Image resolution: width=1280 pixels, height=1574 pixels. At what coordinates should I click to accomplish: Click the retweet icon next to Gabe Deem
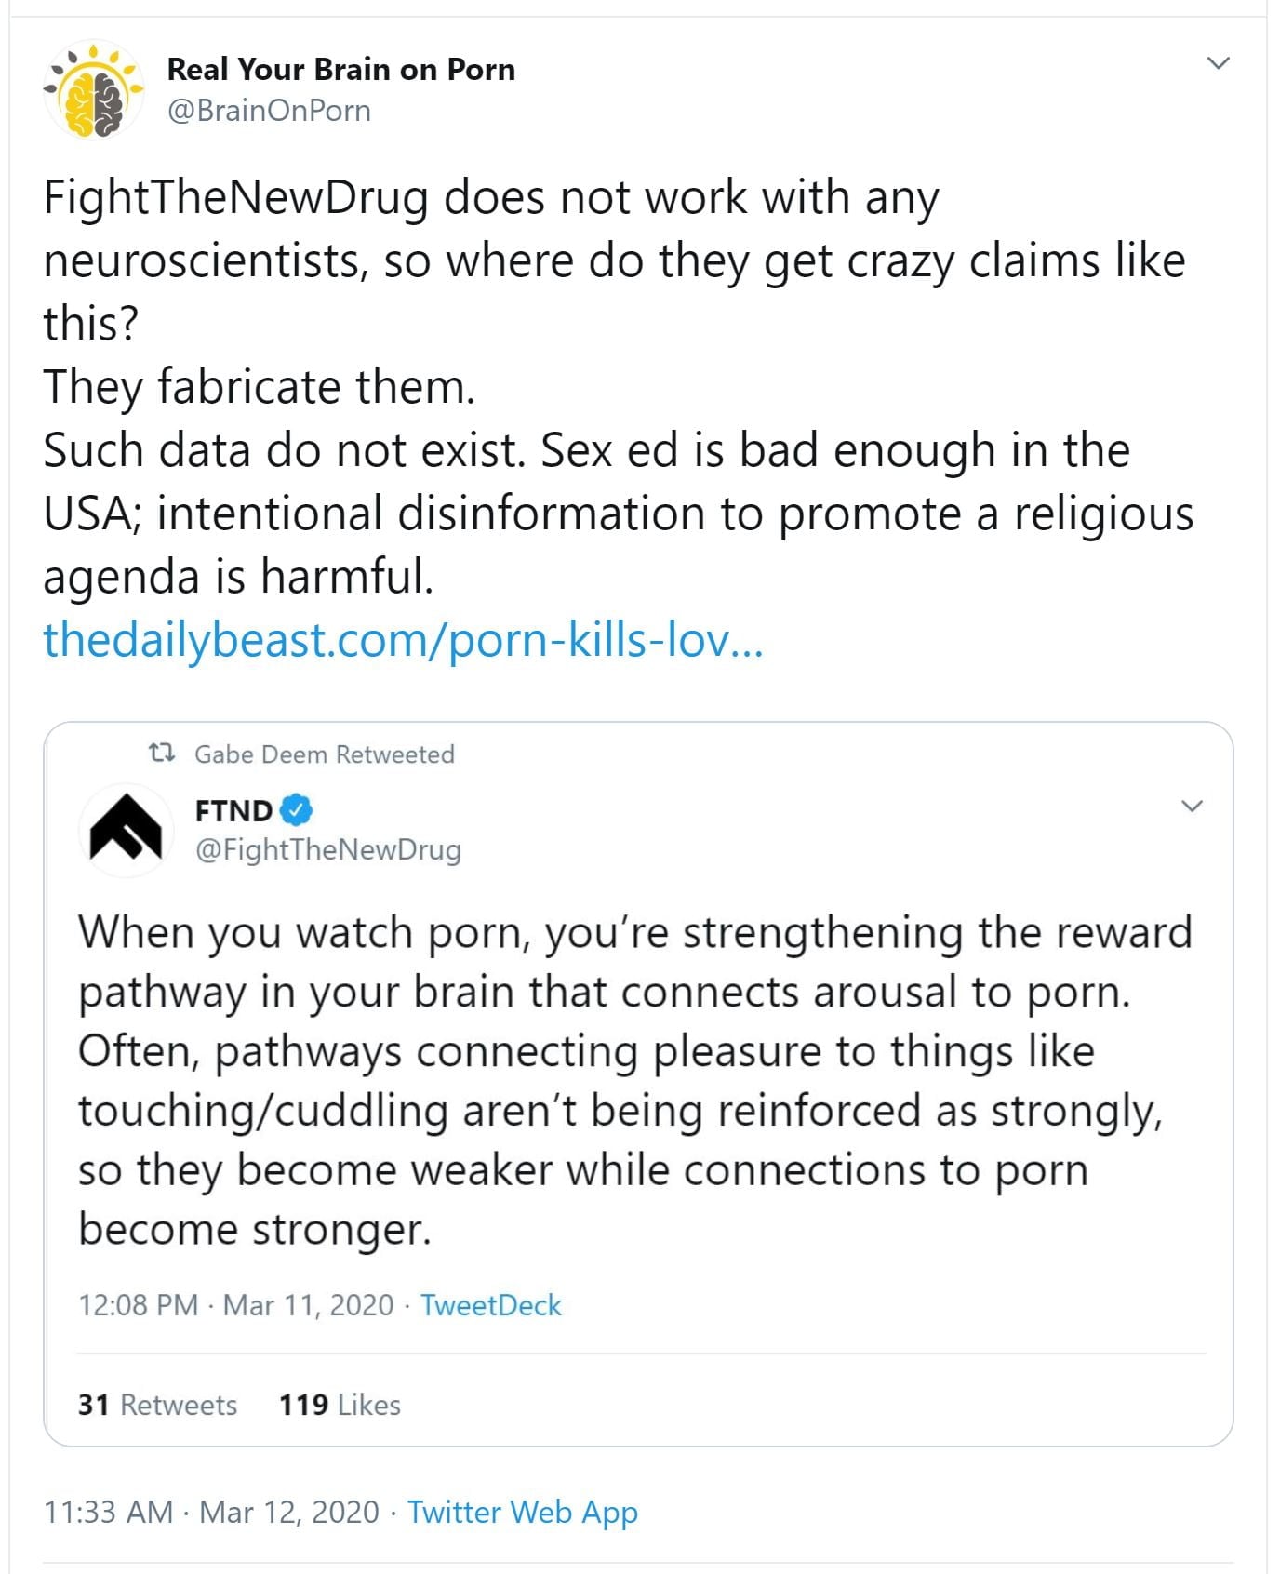[163, 753]
